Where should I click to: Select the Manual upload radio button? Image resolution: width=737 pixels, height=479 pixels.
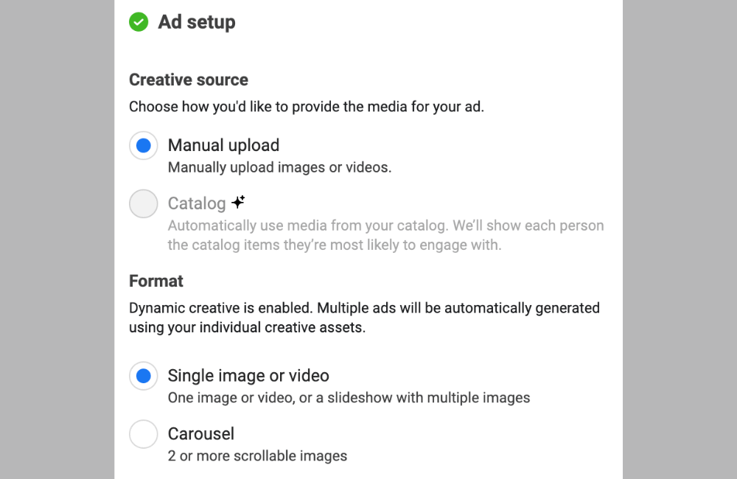pos(144,146)
